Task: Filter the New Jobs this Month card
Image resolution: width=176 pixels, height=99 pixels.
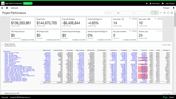Action: [130, 31]
